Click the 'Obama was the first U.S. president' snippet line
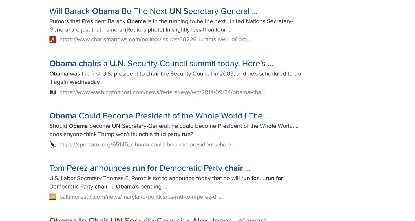This screenshot has width=415, height=221. (x=175, y=74)
